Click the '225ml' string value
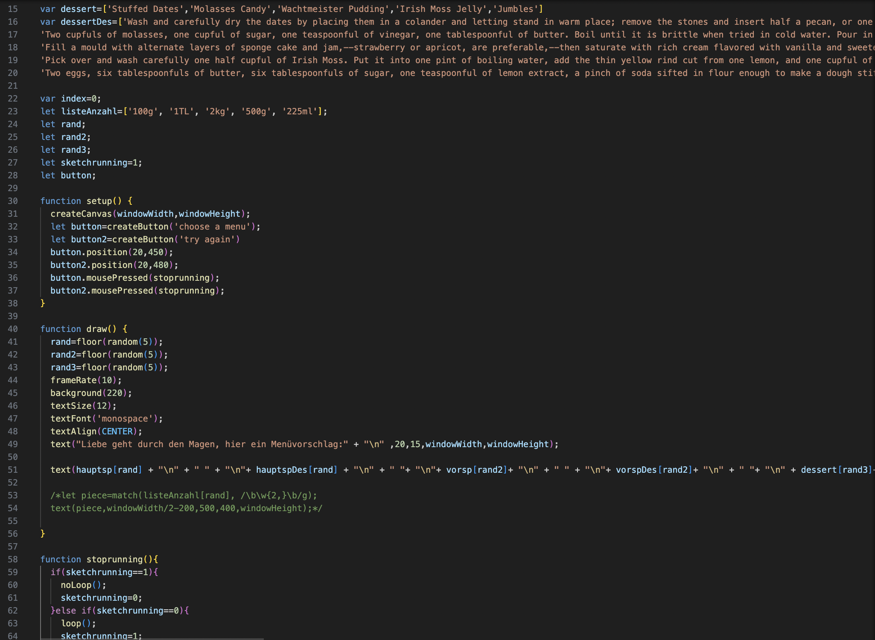Viewport: 875px width, 640px height. click(x=300, y=111)
